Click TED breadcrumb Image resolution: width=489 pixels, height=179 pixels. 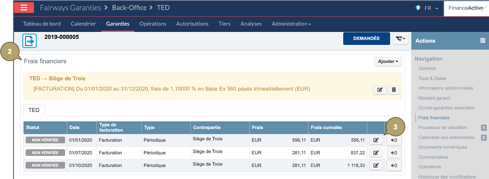(163, 8)
